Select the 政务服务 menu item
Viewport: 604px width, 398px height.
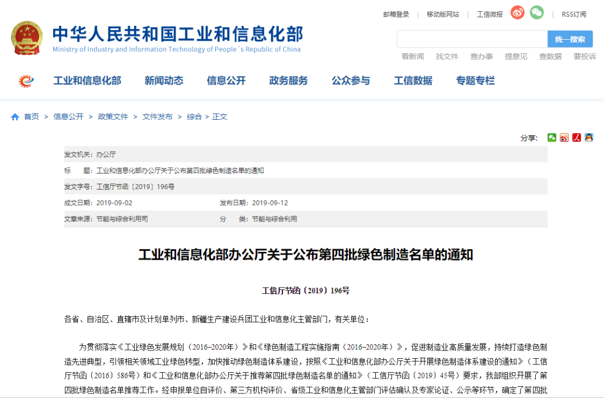point(289,81)
